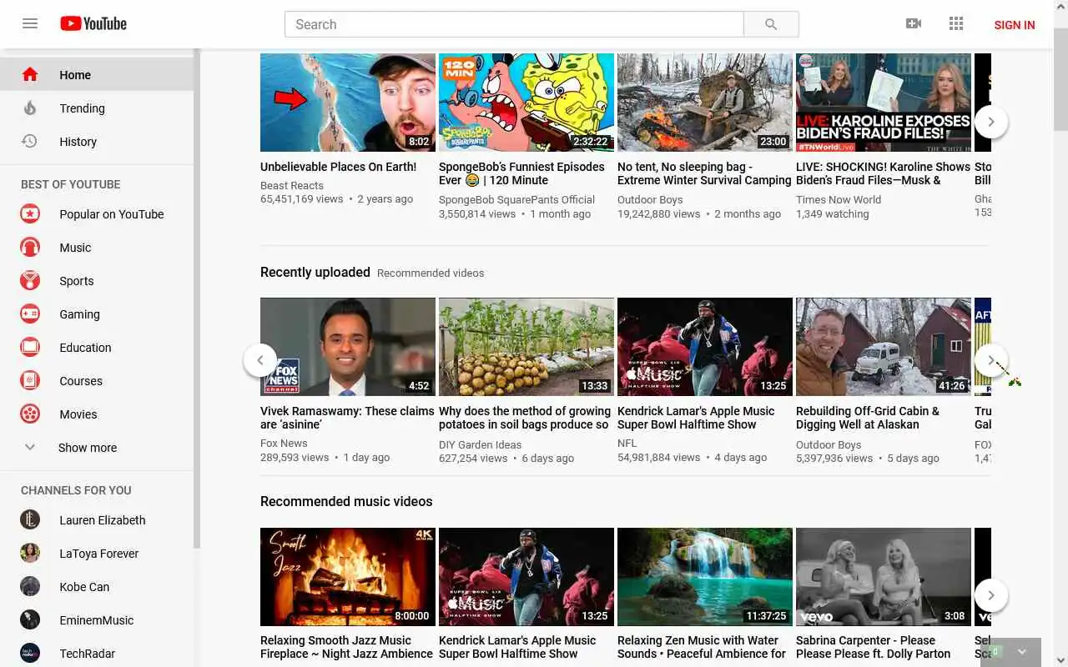Open Kendrick Lamar thumbnail in Recently uploaded
Viewport: 1068px width, 667px height.
point(705,347)
